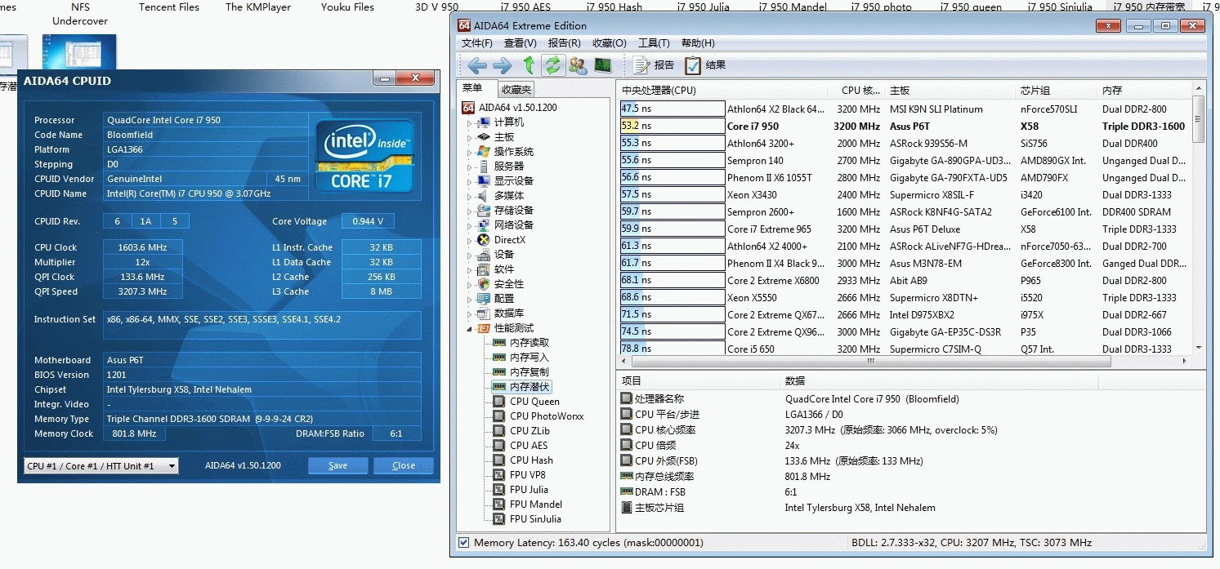Select CPU Queen benchmark in tree
Viewport: 1220px width, 569px height.
point(534,402)
